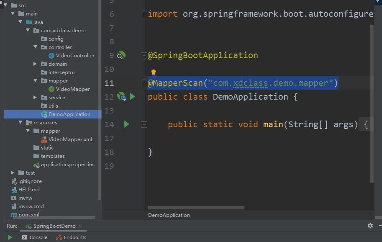This screenshot has height=242, width=382.
Task: Collapse the main folder
Action: [x=13, y=13]
